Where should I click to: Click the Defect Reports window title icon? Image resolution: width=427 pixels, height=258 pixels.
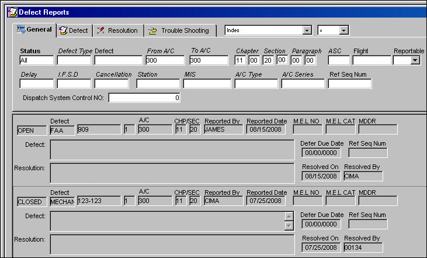click(x=12, y=12)
